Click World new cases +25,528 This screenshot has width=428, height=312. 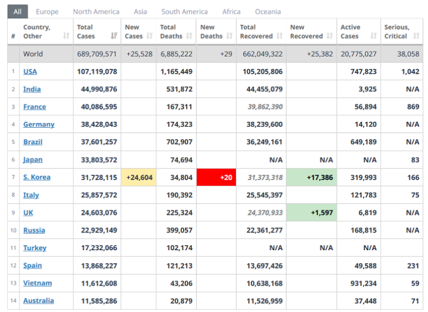(140, 54)
